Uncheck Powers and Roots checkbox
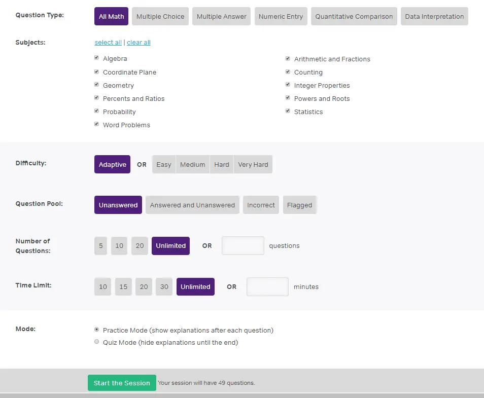 [x=288, y=98]
